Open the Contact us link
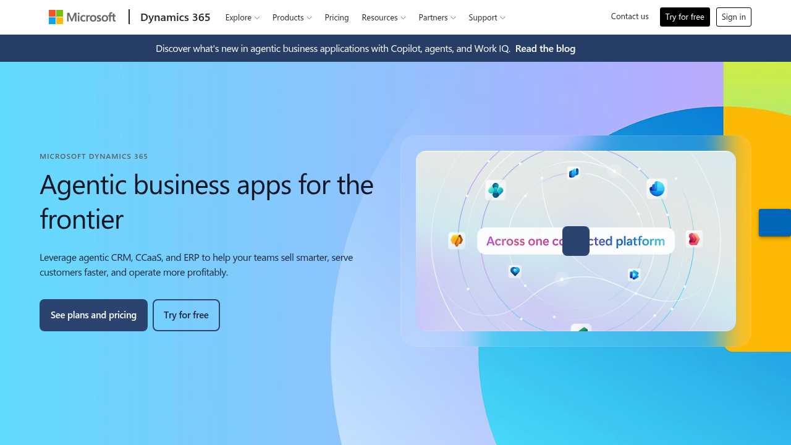Screen dimensions: 791x445 click(x=630, y=17)
